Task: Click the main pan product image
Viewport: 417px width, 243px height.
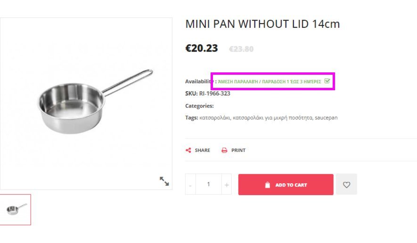Action: 86,104
